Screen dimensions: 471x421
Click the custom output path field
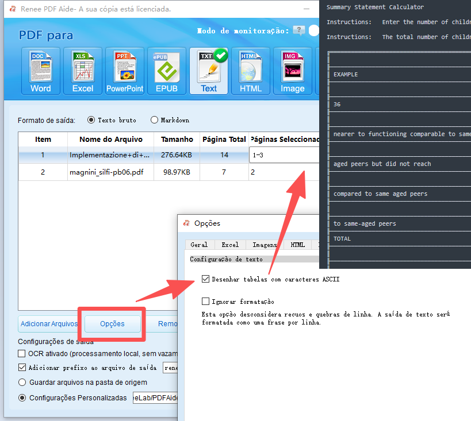[x=154, y=397]
